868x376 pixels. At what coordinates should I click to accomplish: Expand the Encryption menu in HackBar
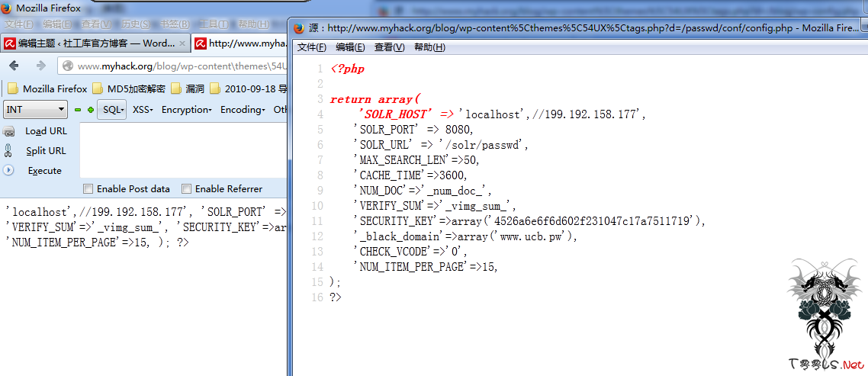[187, 110]
